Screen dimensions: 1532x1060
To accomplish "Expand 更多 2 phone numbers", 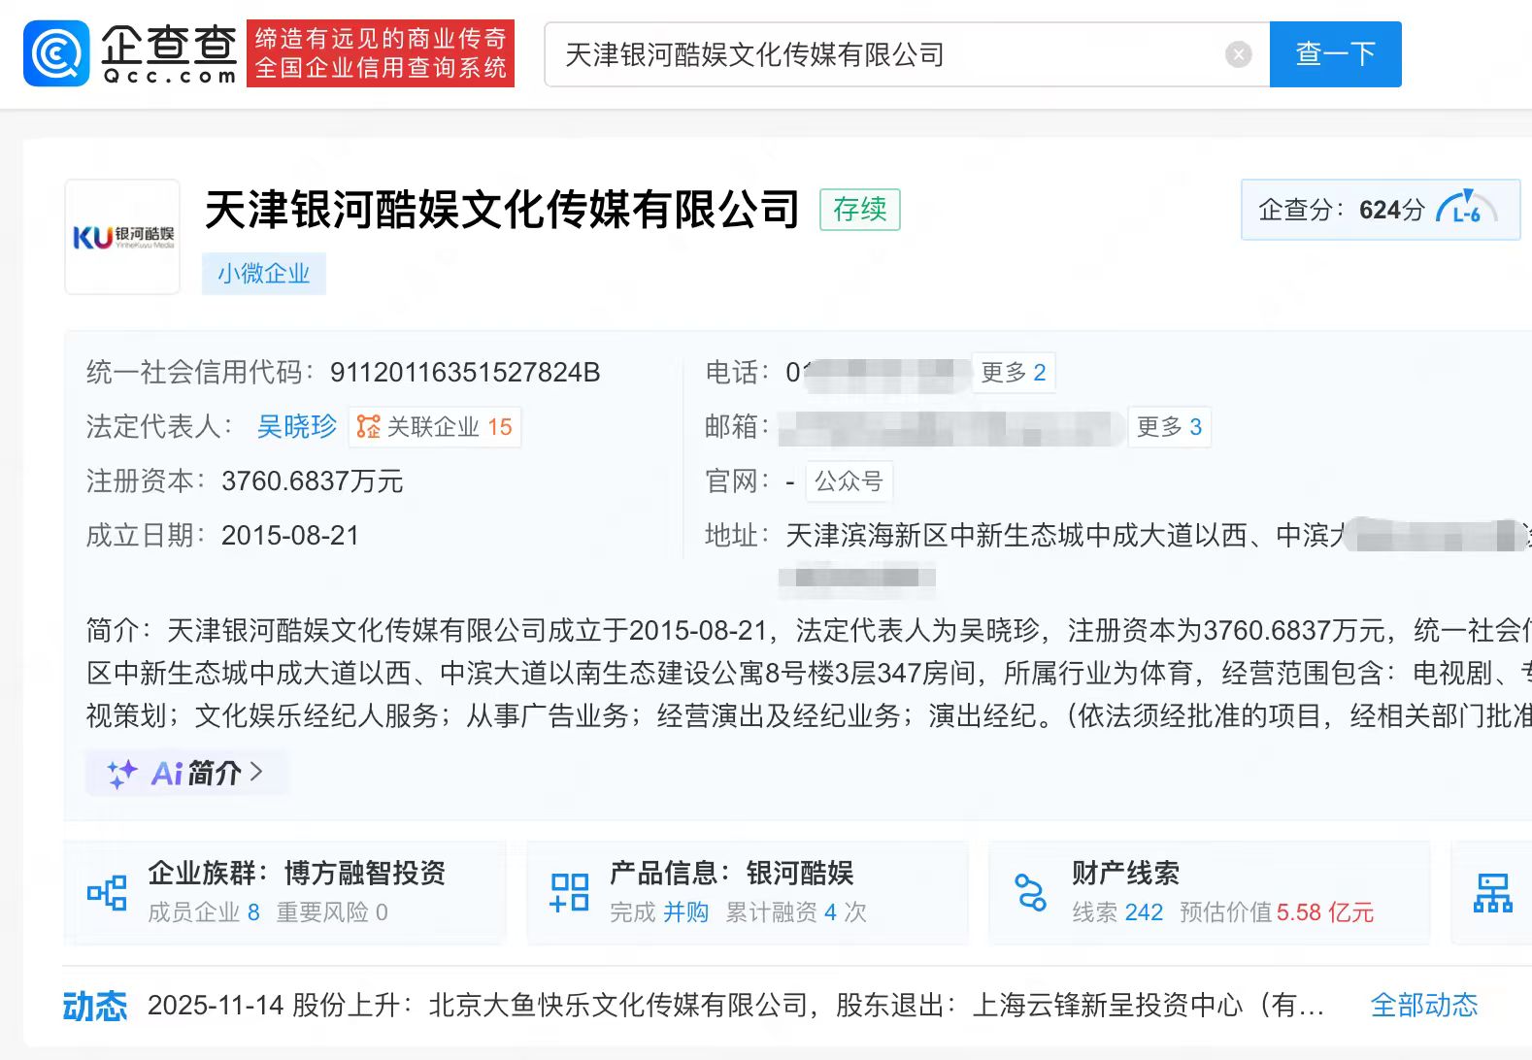I will [1013, 373].
